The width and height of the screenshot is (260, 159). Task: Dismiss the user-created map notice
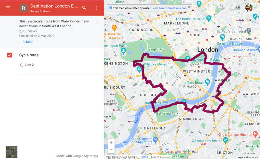tap(189, 7)
